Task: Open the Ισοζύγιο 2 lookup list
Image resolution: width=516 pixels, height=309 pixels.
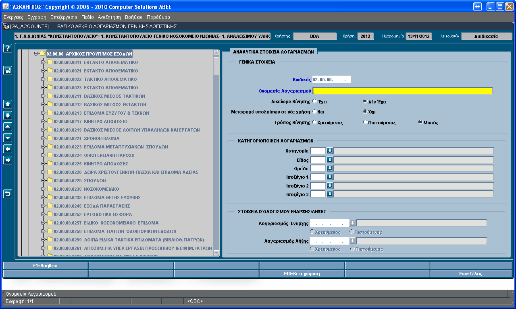Action: coord(330,185)
